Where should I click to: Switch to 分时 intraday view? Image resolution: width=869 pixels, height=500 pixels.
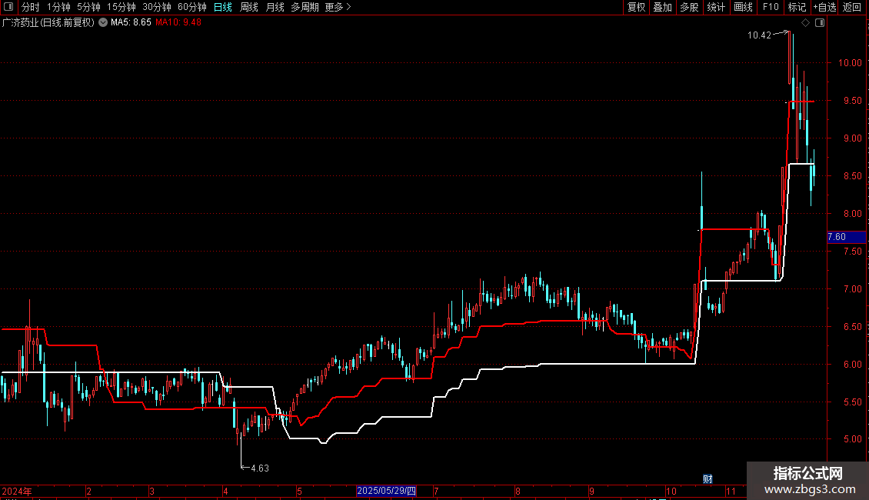click(x=31, y=7)
